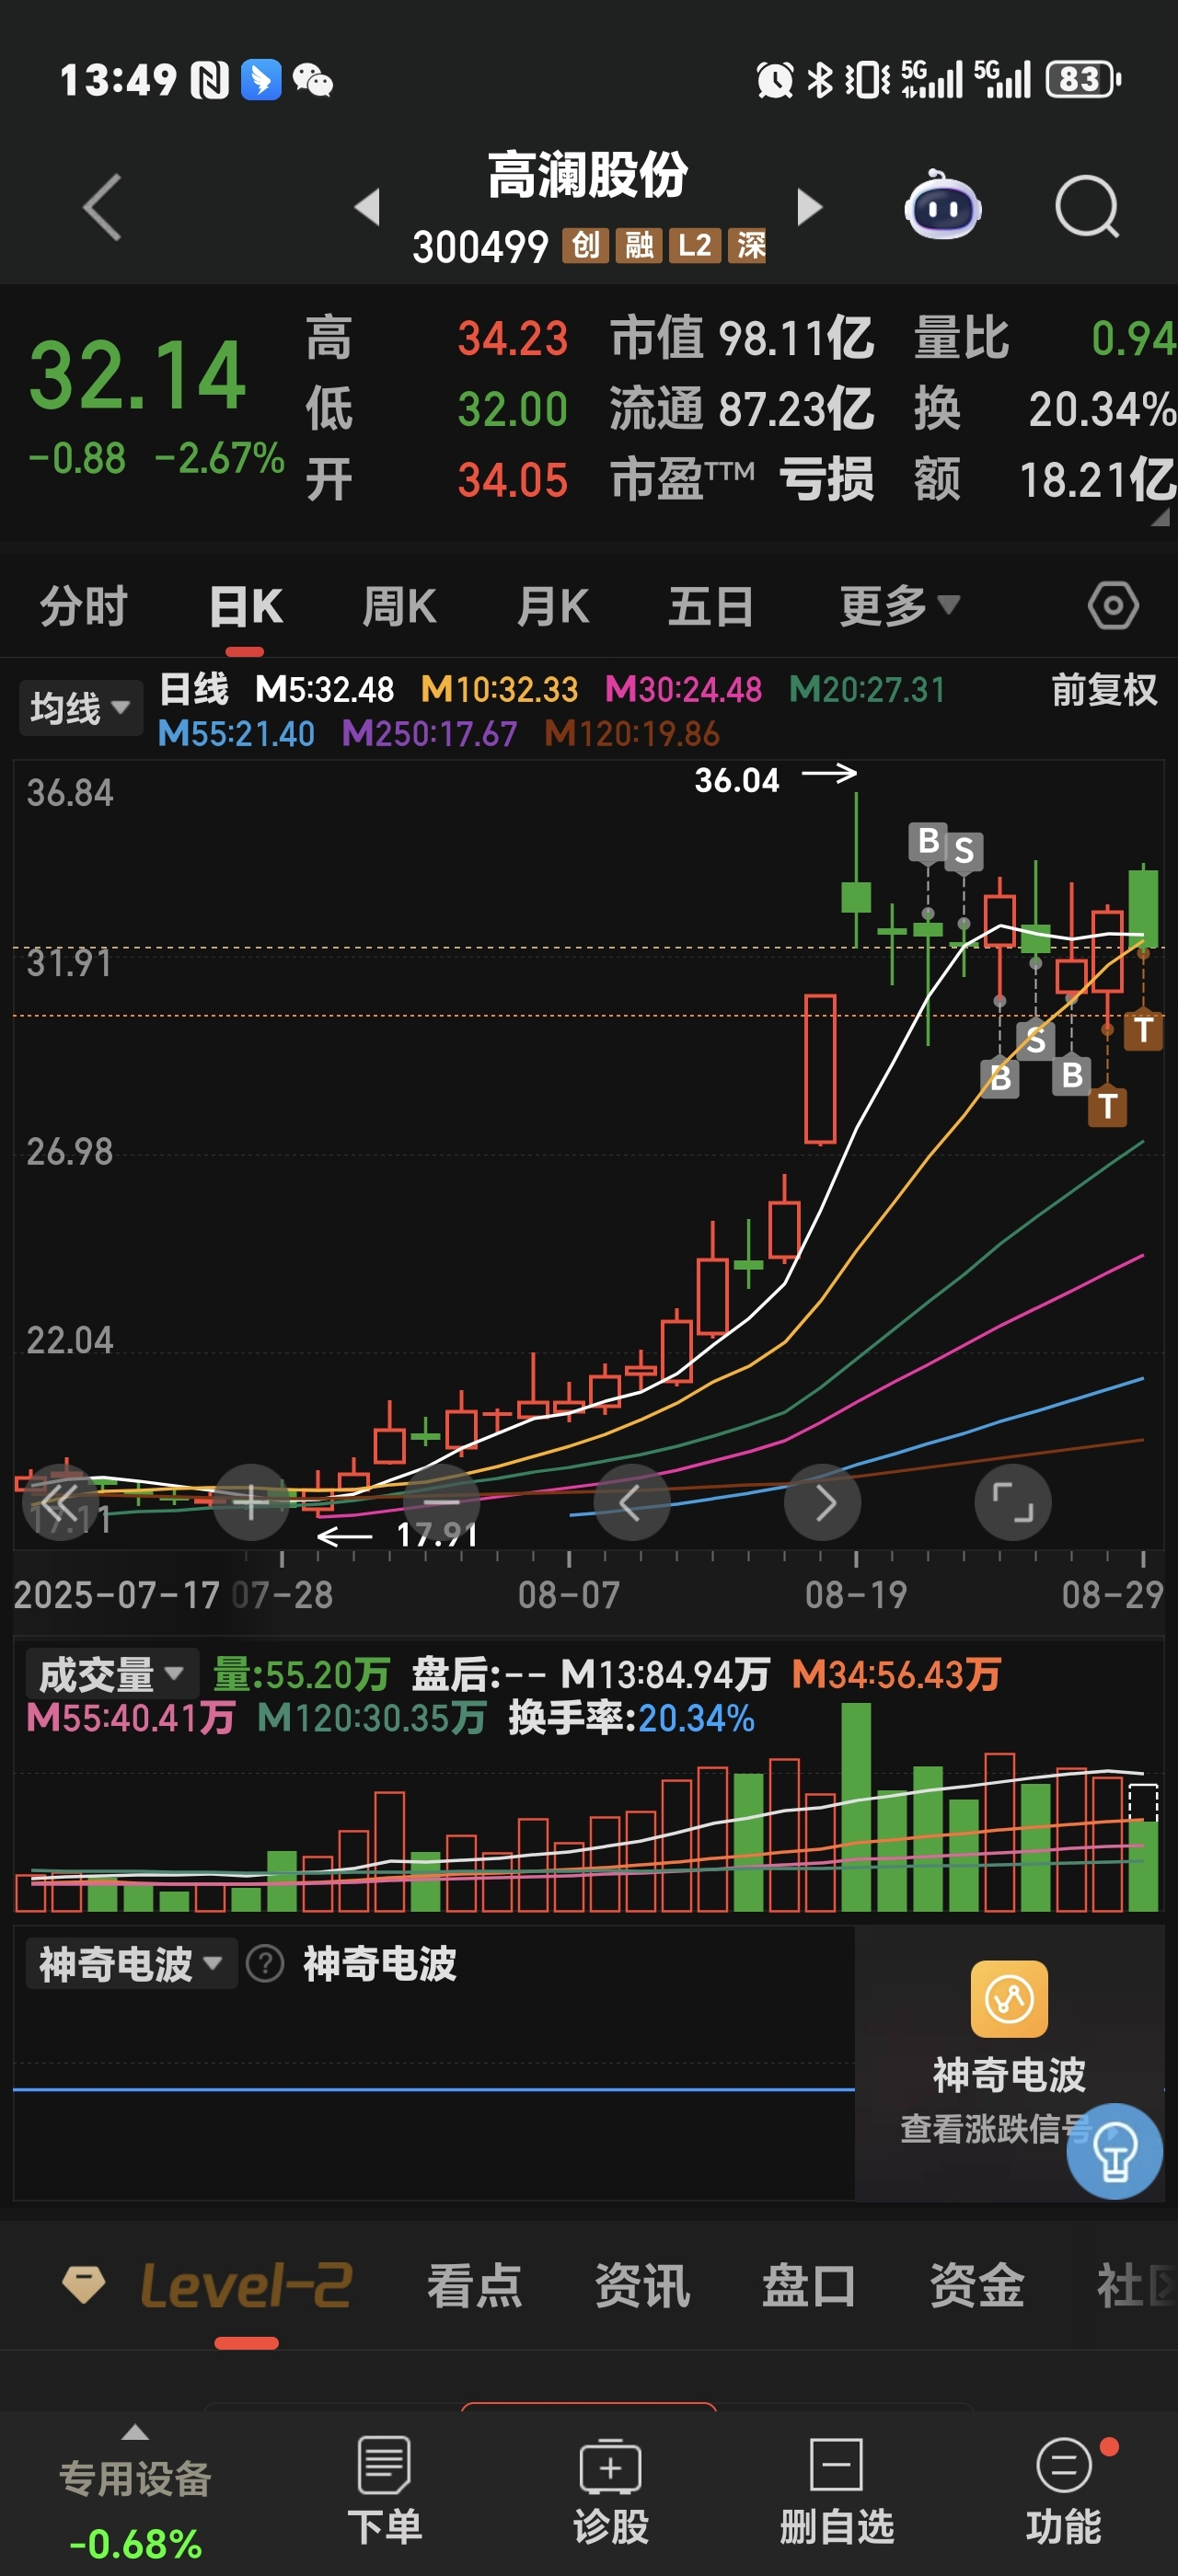Shift chart right with chevron button
The width and height of the screenshot is (1178, 2576).
[x=822, y=1502]
